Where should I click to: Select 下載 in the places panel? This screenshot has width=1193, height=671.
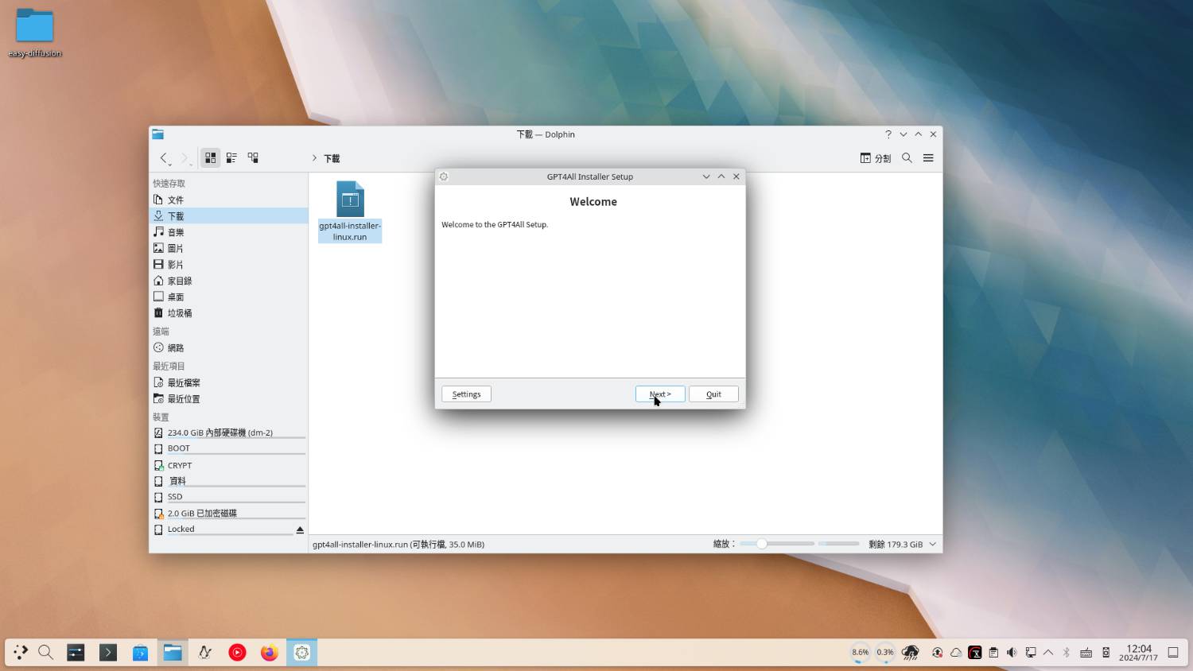[229, 215]
